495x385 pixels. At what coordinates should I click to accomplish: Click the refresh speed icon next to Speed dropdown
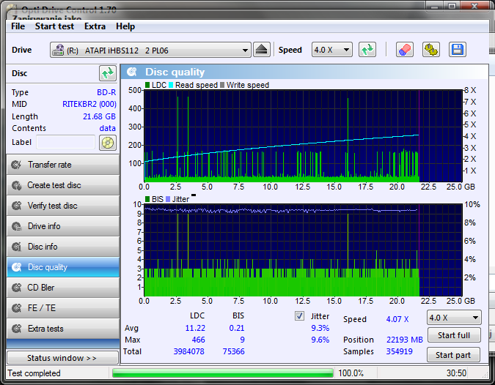click(367, 50)
